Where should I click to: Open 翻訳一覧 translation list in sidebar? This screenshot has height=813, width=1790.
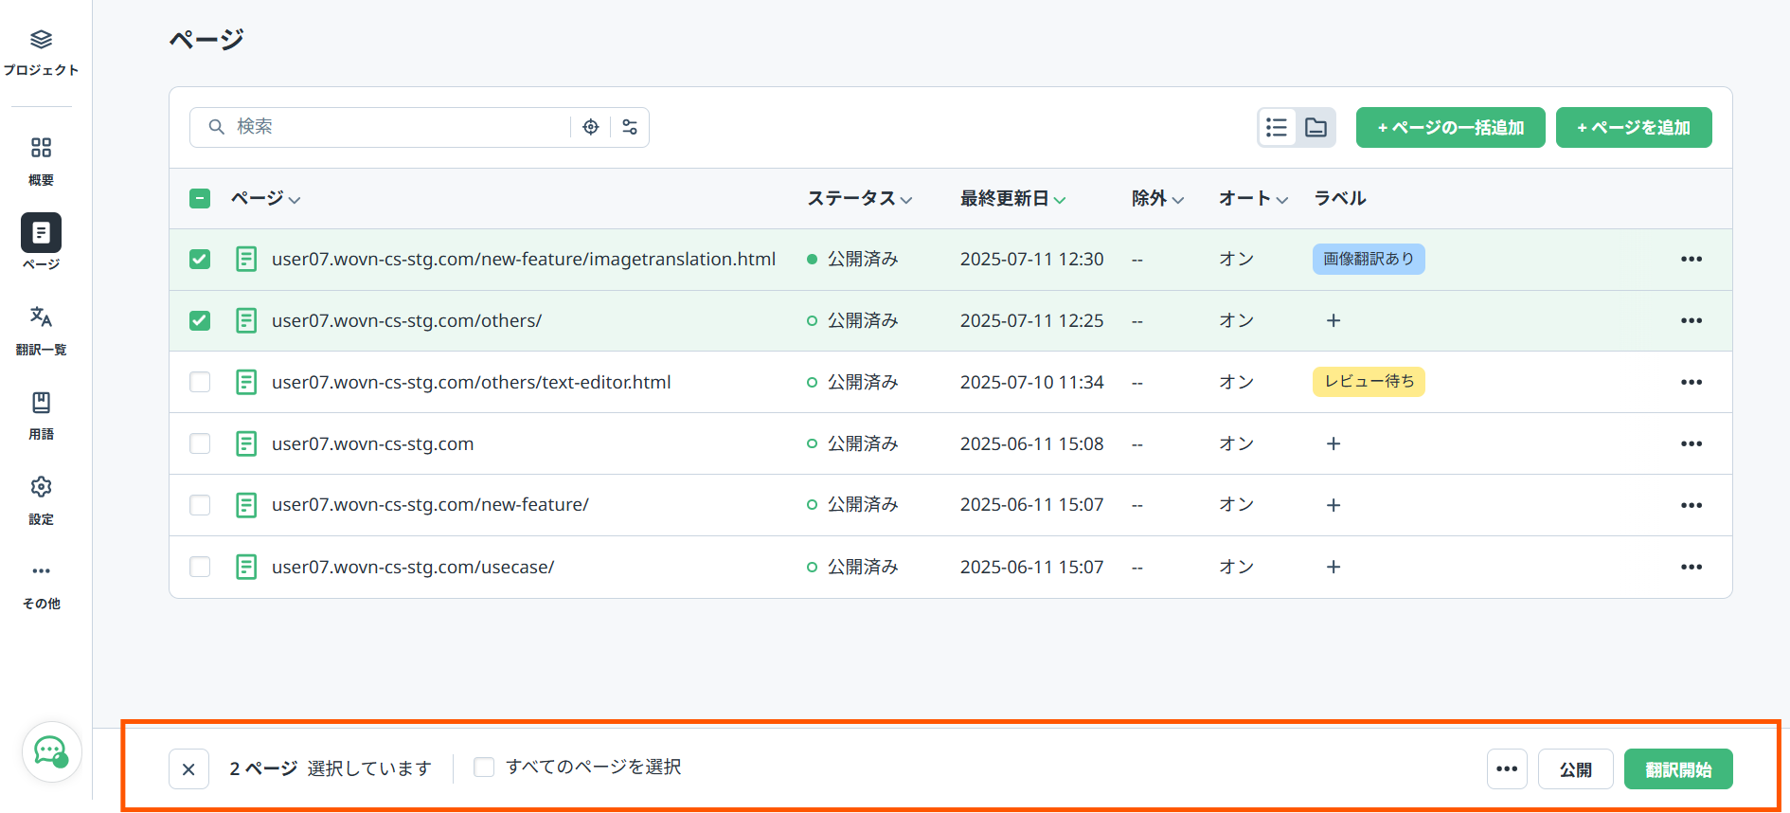click(41, 317)
